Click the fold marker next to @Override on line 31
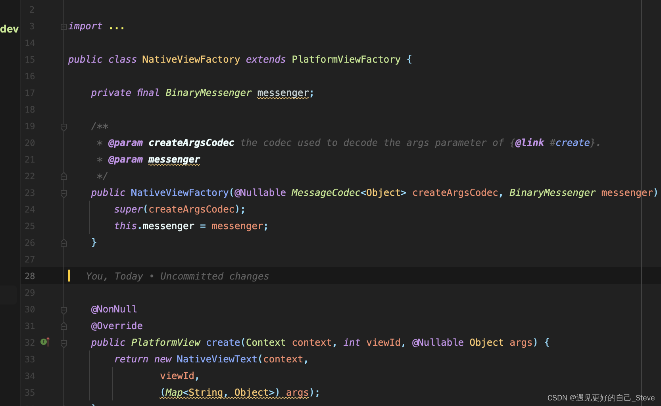 pyautogui.click(x=63, y=326)
